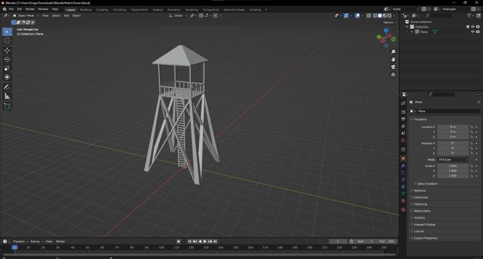The image size is (483, 259).
Task: Expand the Delta Transform panel
Action: coord(427,184)
